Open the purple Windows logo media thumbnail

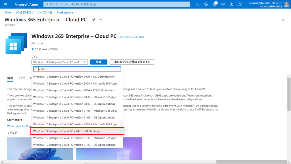pyautogui.click(x=109, y=149)
